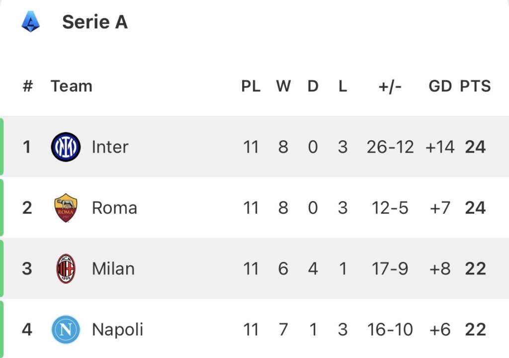Image resolution: width=509 pixels, height=358 pixels.
Task: Click Inter's 24 points value
Action: click(x=475, y=147)
